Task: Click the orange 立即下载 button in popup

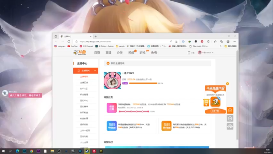Action: [x=215, y=111]
